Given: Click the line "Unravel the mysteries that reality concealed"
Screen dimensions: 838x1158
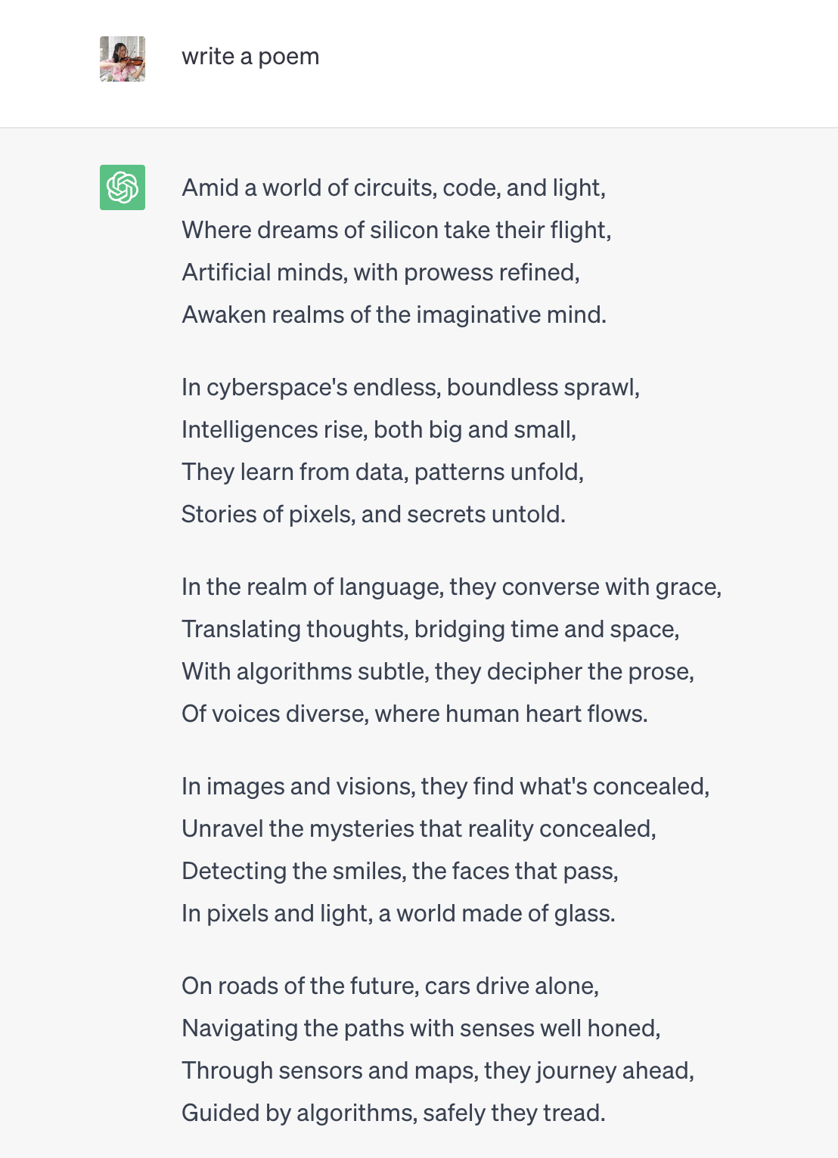Looking at the screenshot, I should pyautogui.click(x=419, y=828).
